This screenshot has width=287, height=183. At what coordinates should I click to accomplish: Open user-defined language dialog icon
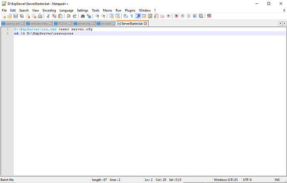(x=144, y=16)
